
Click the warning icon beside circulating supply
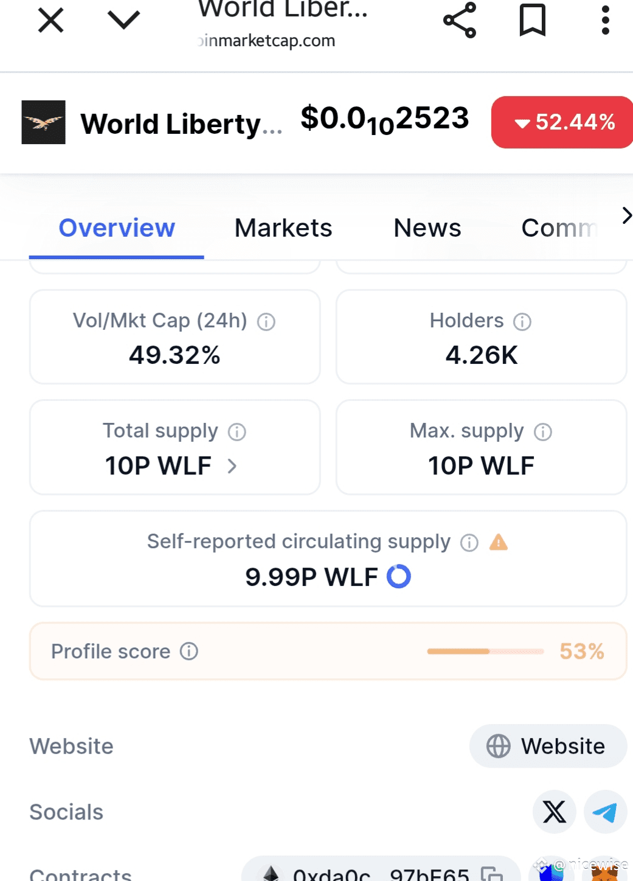pos(499,541)
